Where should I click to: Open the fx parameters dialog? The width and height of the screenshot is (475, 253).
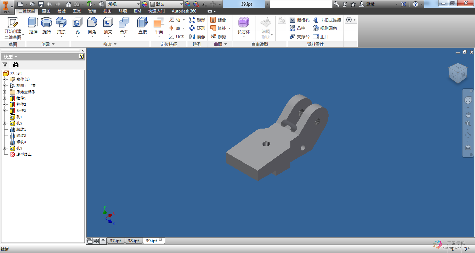[205, 4]
